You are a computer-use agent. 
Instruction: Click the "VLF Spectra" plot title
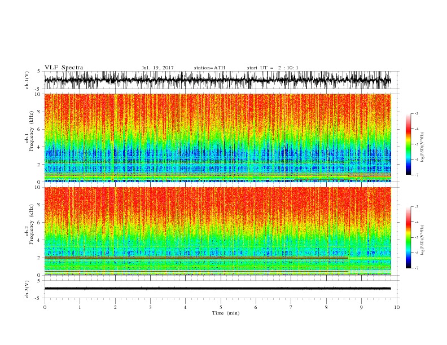point(64,68)
